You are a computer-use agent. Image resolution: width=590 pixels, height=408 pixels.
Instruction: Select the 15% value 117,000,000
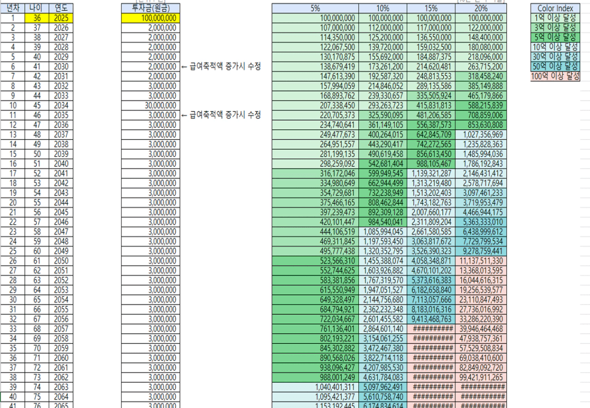coord(431,28)
